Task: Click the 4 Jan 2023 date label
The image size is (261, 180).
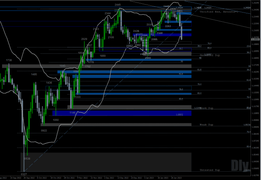Action: click(149, 178)
